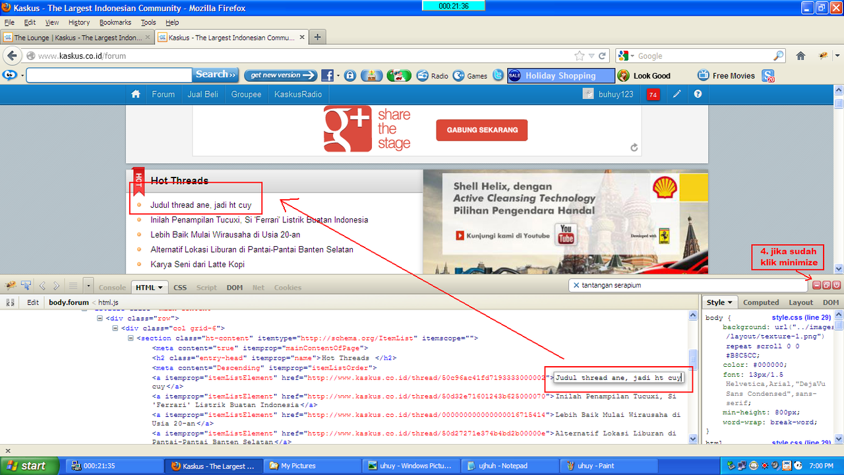Collapse the div col grid-6 node
The image size is (844, 475).
[115, 328]
